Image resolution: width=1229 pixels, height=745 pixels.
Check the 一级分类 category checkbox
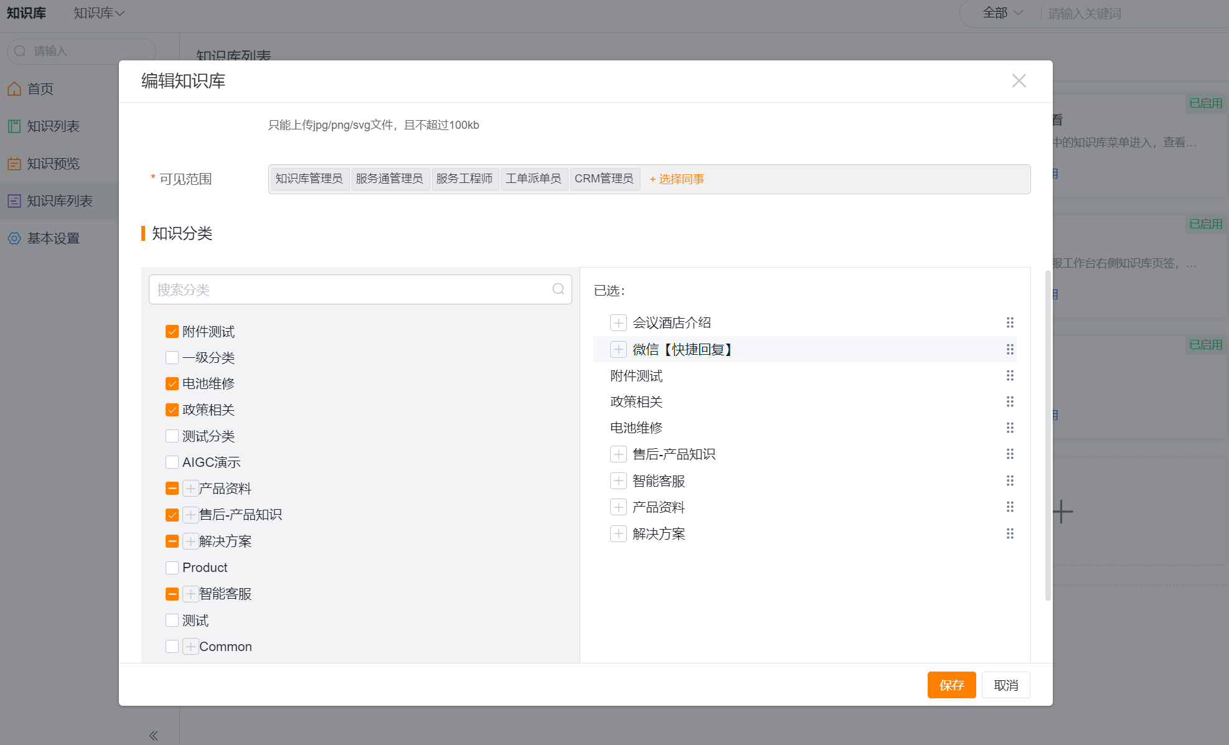click(172, 358)
